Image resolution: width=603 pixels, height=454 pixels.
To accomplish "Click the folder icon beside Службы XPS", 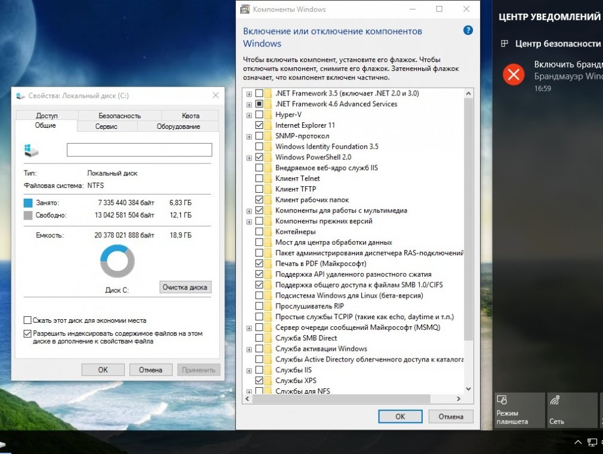I will coord(268,381).
